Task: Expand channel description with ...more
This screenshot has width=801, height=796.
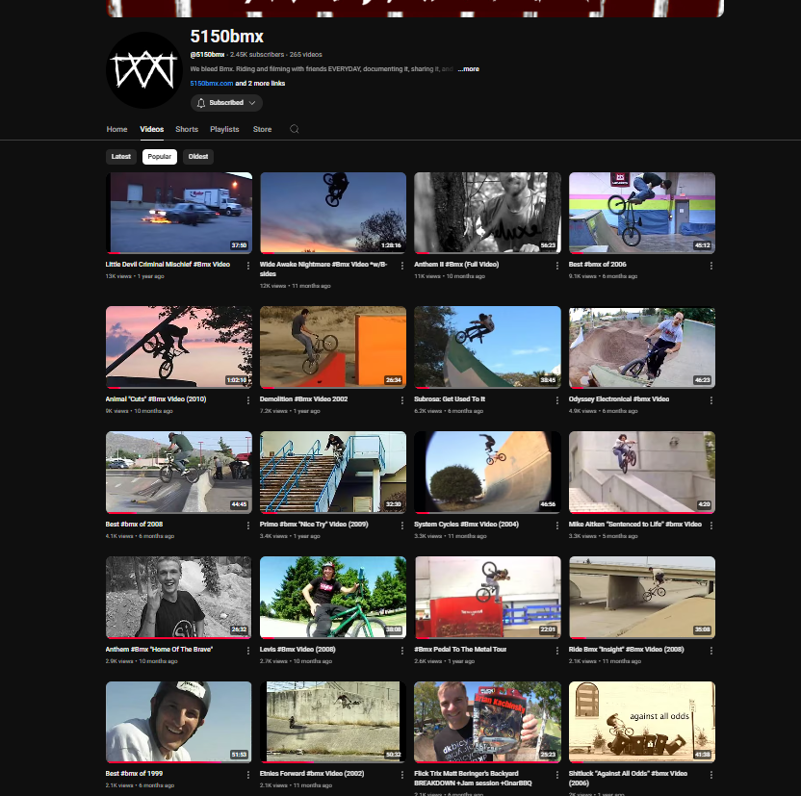Action: (x=468, y=69)
